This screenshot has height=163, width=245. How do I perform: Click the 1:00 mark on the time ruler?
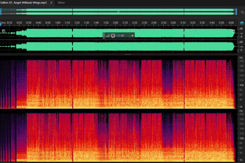click(58, 23)
